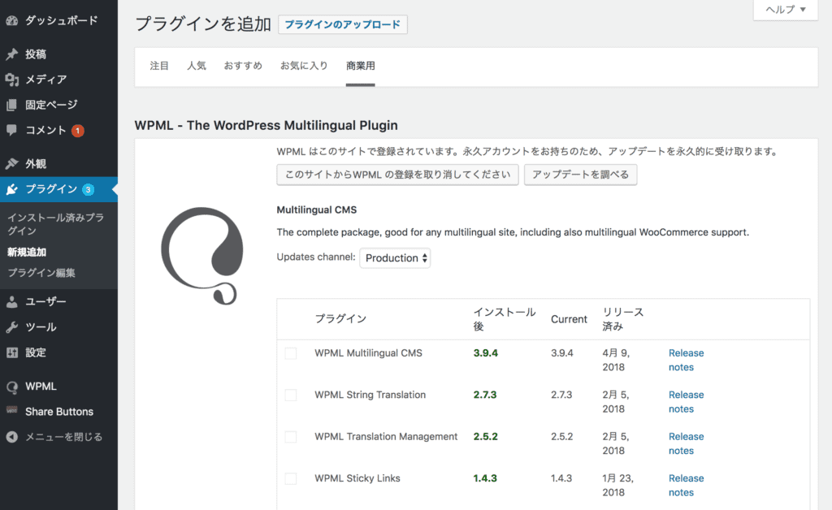Switch to the 人気 (Popular) tab
832x510 pixels.
click(x=197, y=66)
